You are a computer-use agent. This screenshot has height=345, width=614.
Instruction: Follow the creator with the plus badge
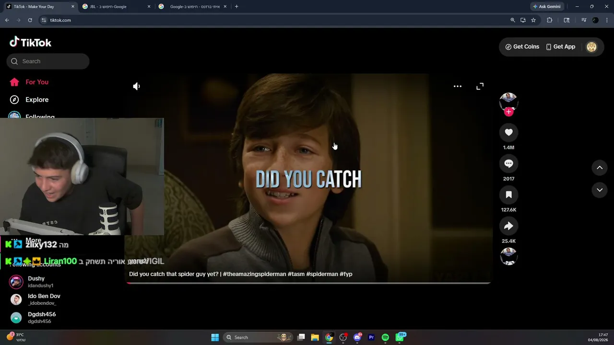click(508, 112)
